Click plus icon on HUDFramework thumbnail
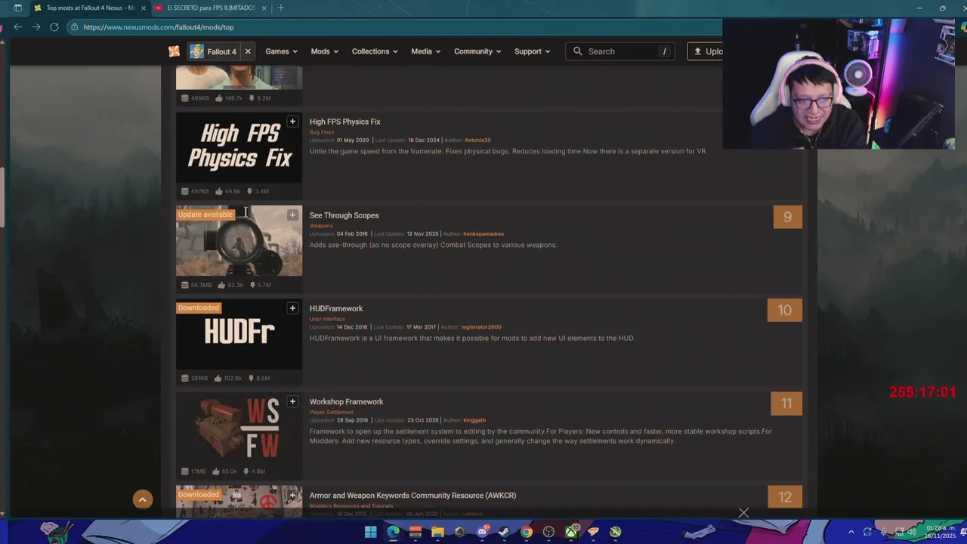967x544 pixels. (x=292, y=308)
